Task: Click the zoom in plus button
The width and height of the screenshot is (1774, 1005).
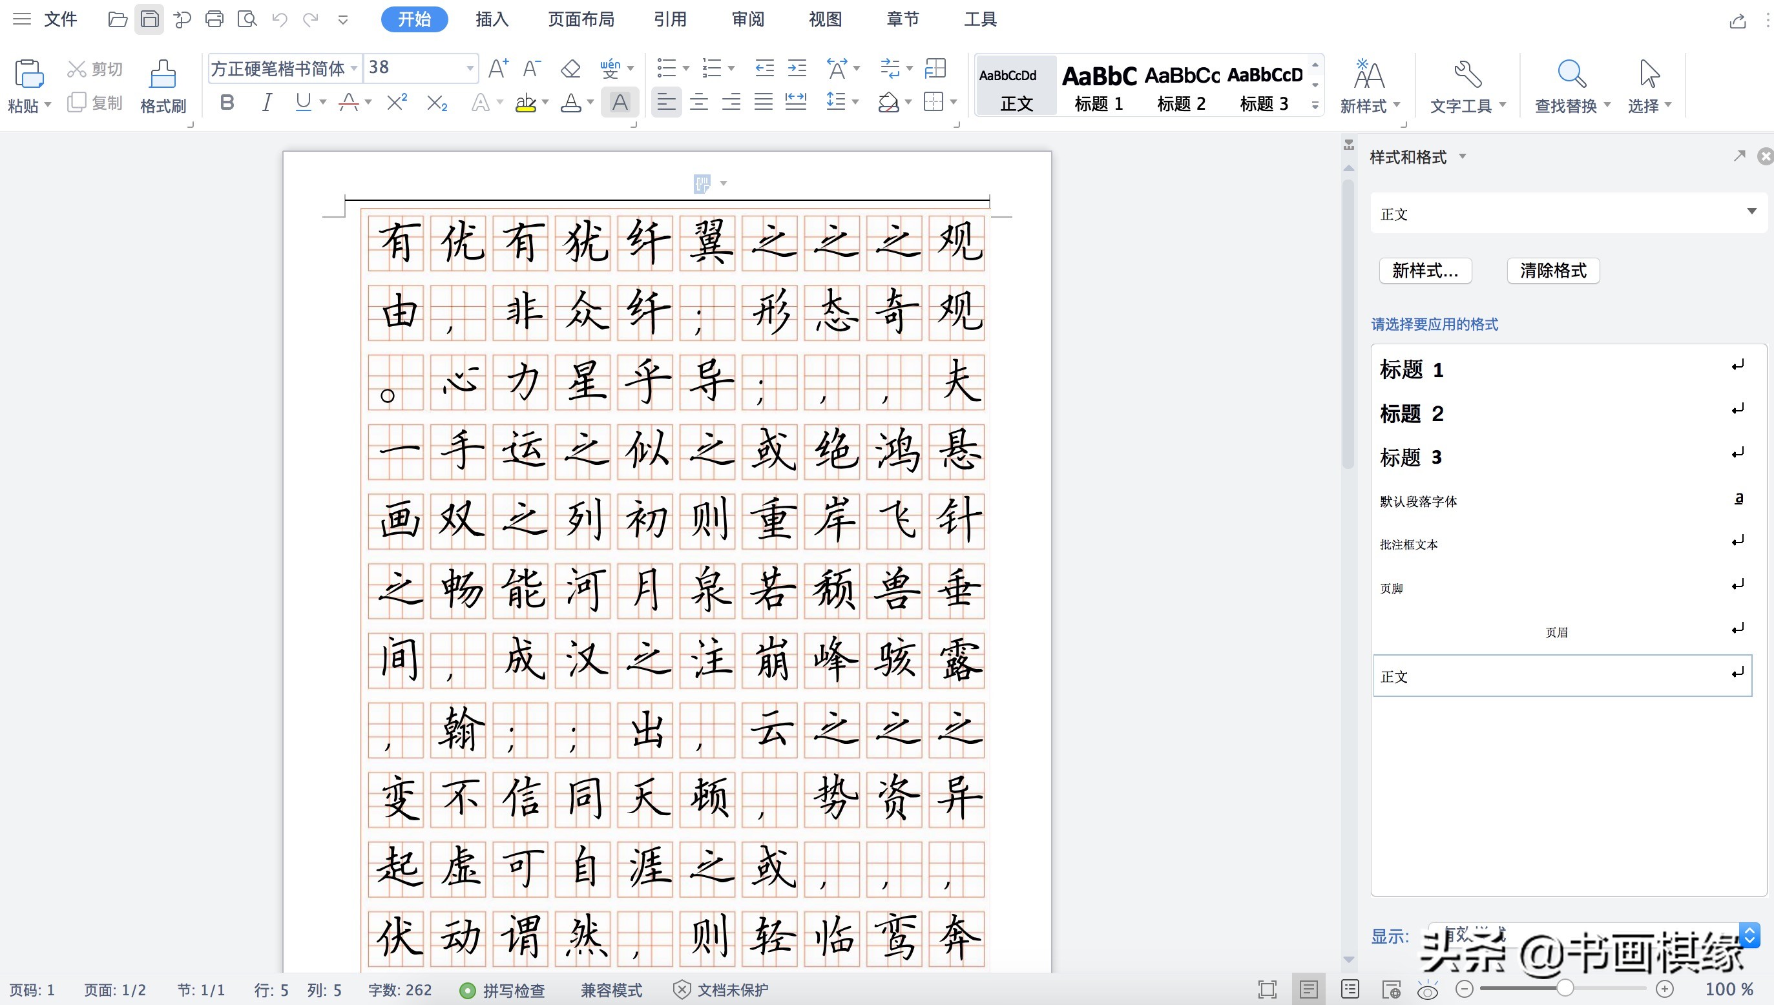Action: pyautogui.click(x=1664, y=989)
